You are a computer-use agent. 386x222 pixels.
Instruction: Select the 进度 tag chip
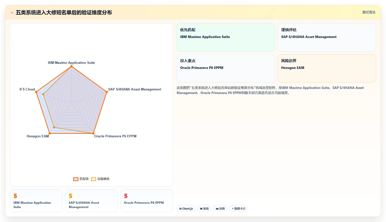coord(220,209)
